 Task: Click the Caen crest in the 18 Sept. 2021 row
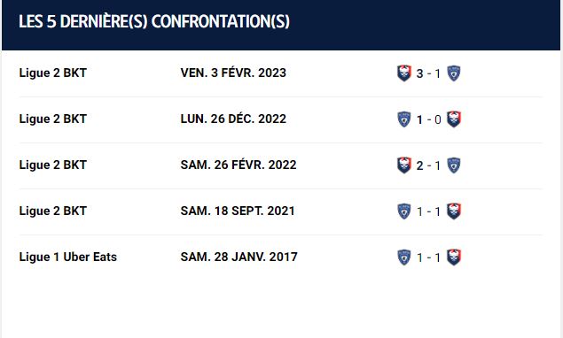pos(454,211)
